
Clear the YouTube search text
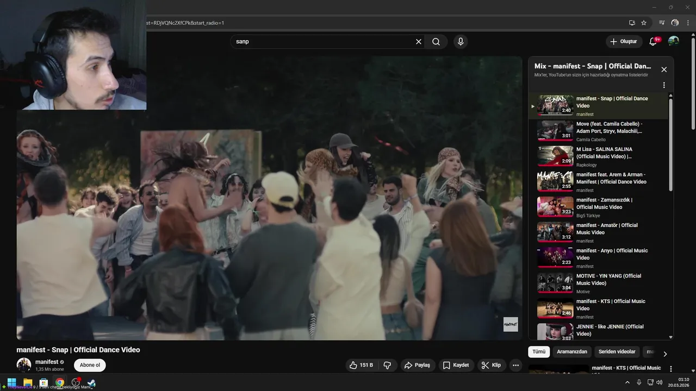tap(419, 42)
